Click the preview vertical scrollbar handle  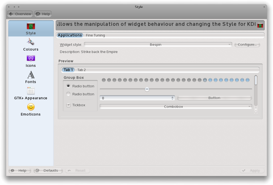click(x=256, y=80)
